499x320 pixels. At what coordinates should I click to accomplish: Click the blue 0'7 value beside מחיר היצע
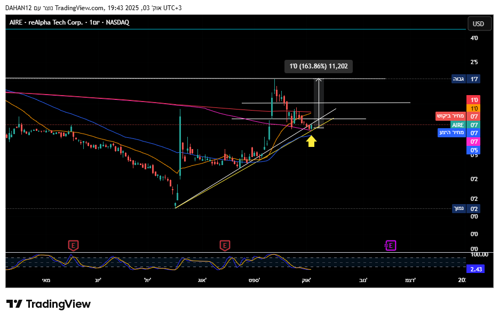point(473,133)
